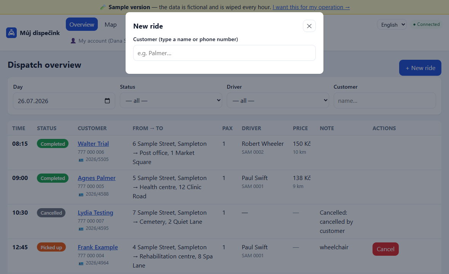
Task: Click the ID card icon next to 2026/5505
Action: click(x=81, y=160)
